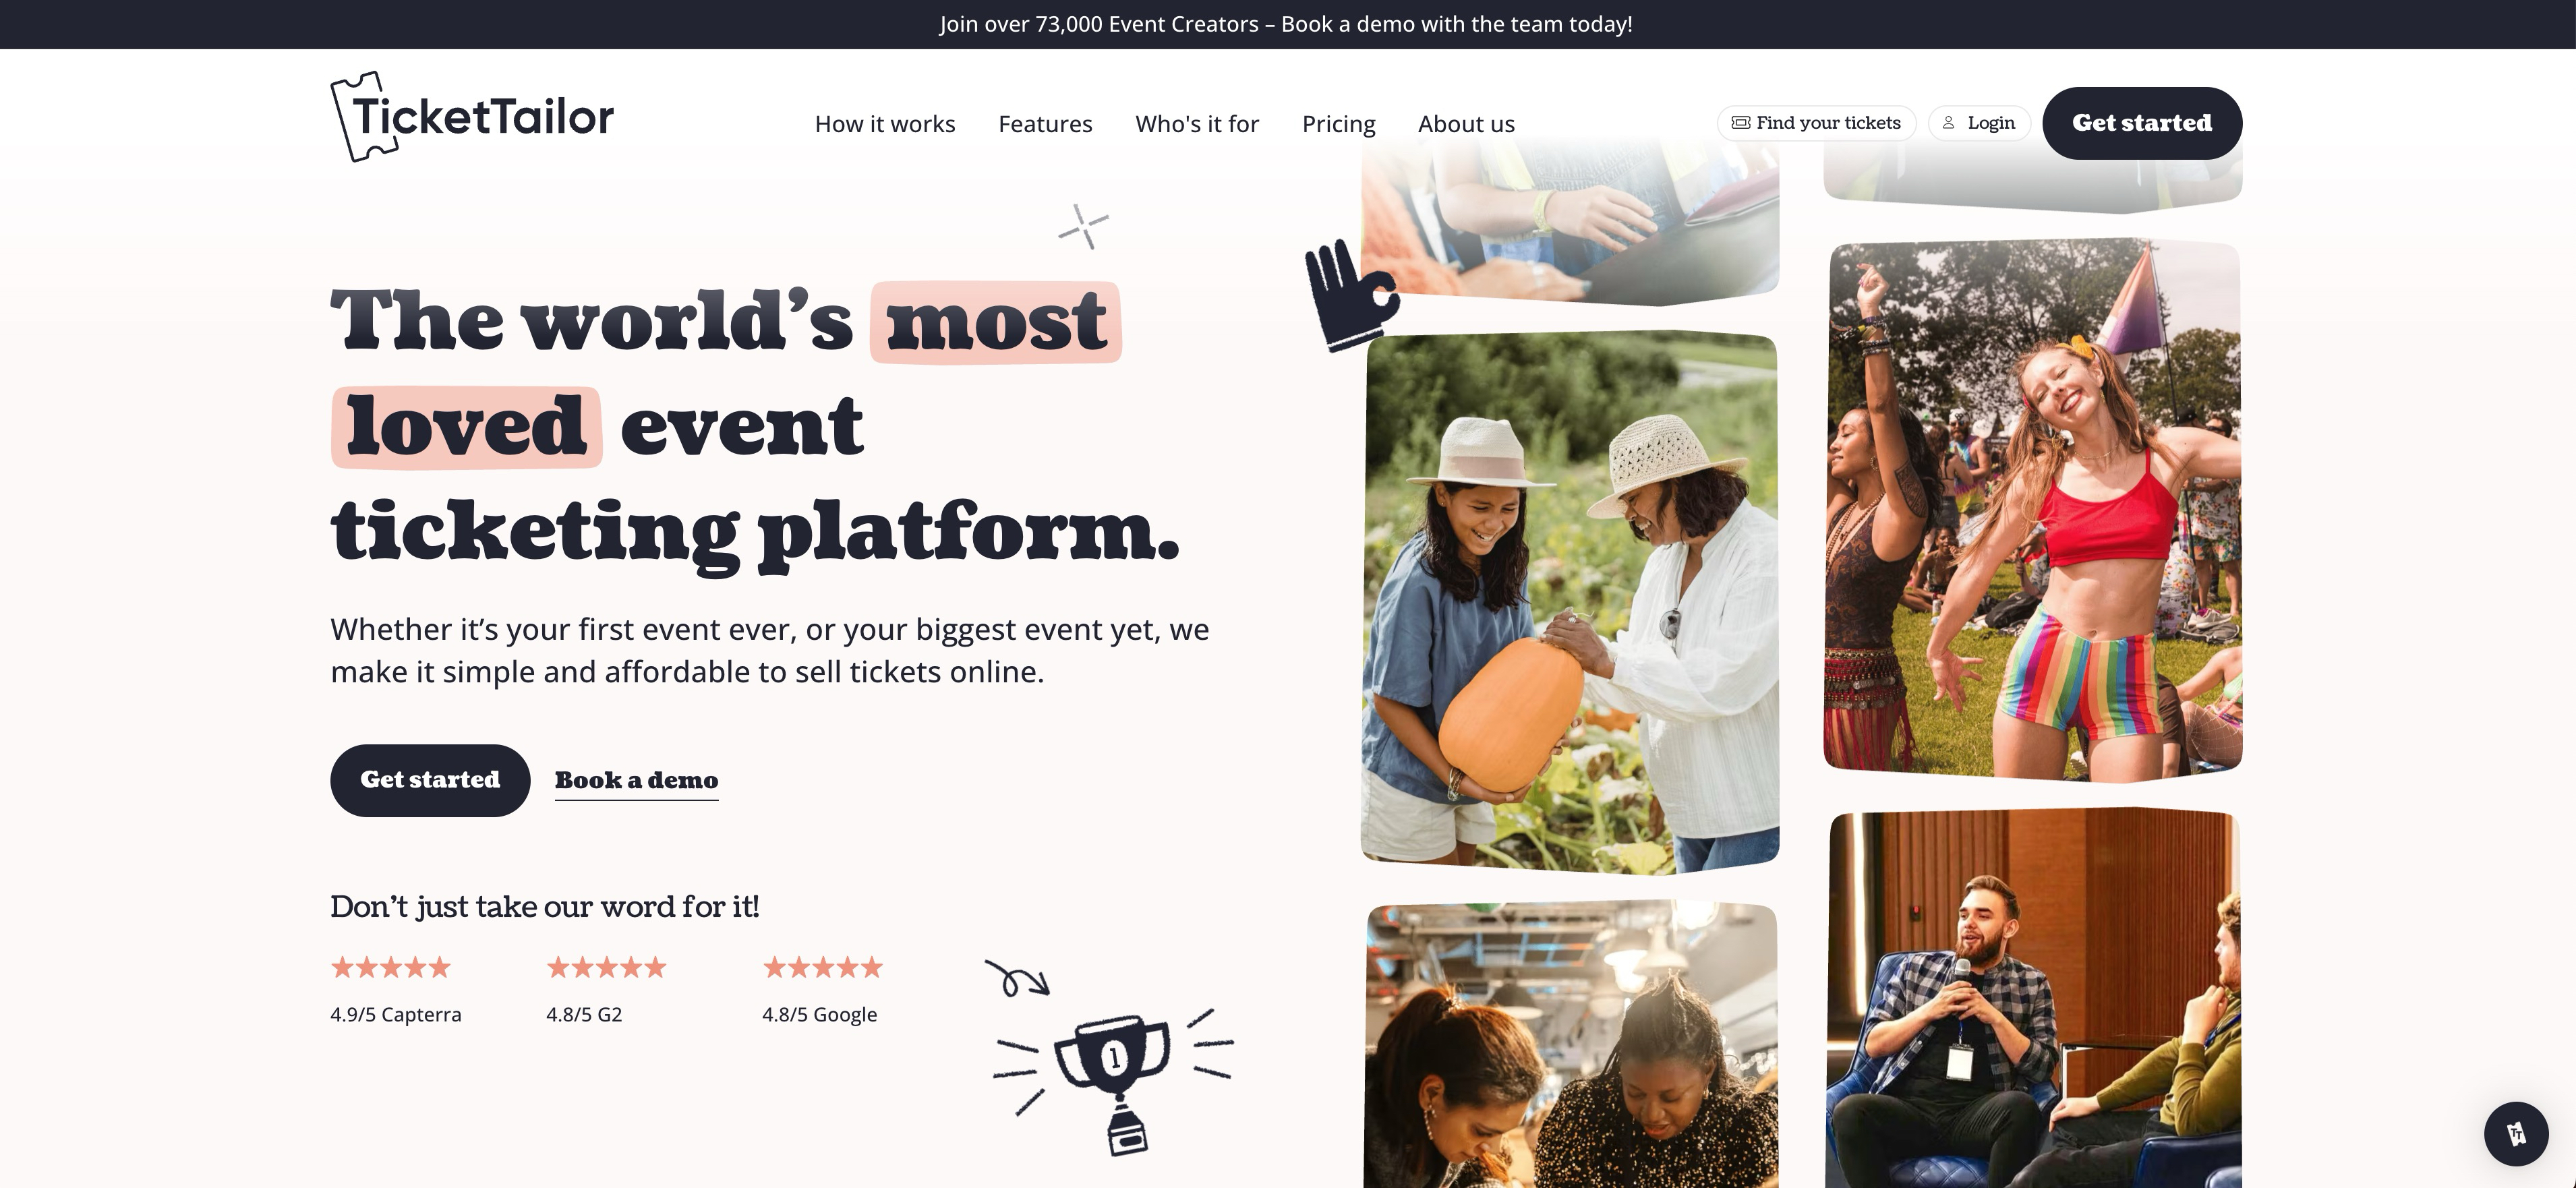Open the Features menu
2576x1188 pixels.
point(1045,124)
